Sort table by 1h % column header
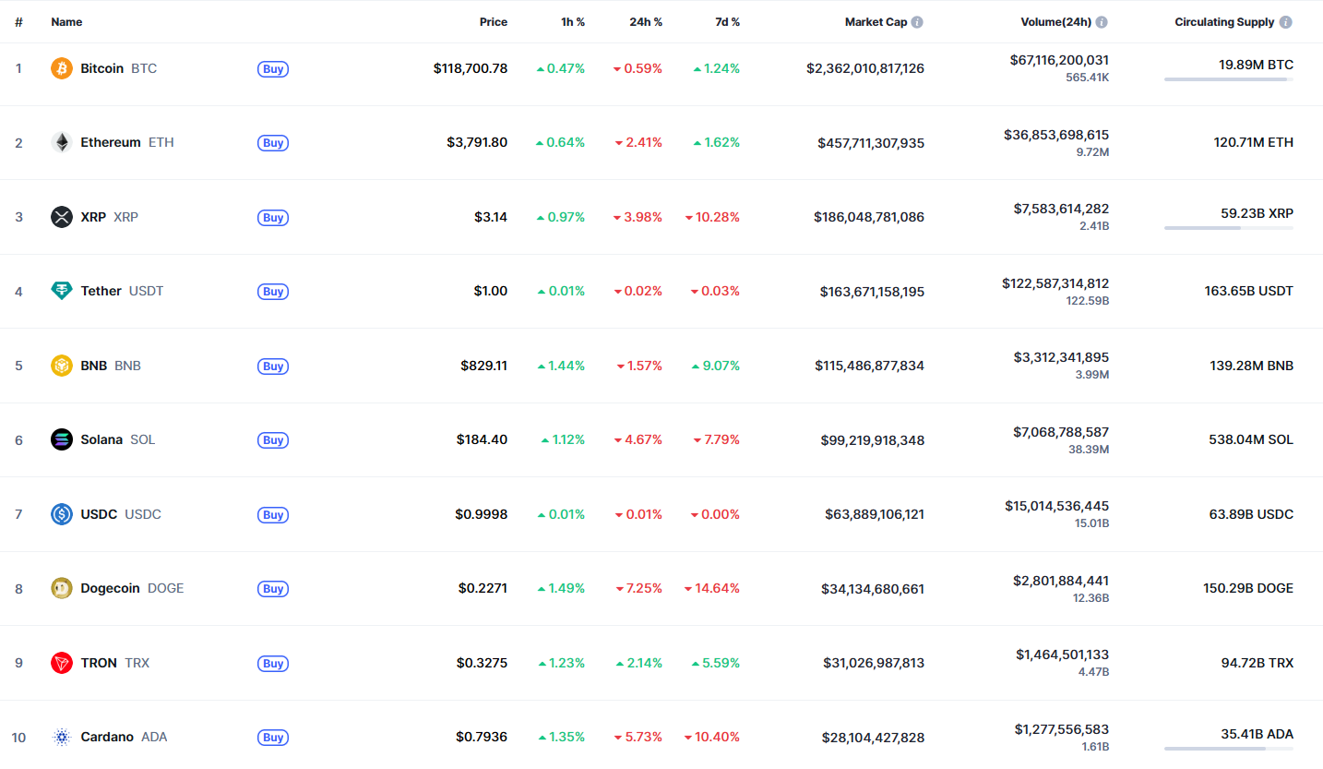1323x769 pixels. [x=573, y=22]
